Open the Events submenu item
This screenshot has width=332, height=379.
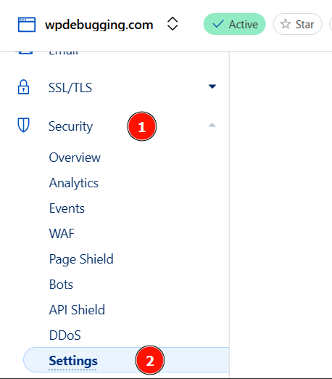pos(67,208)
